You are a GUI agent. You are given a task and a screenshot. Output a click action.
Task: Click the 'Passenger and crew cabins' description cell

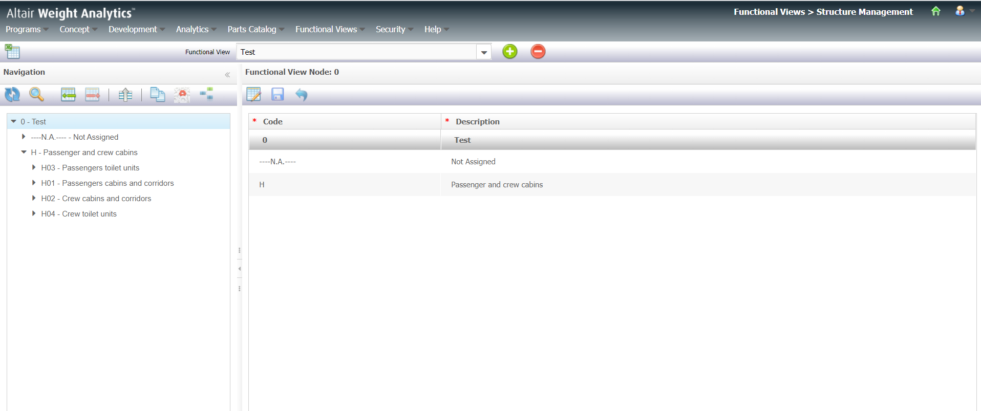[708, 185]
